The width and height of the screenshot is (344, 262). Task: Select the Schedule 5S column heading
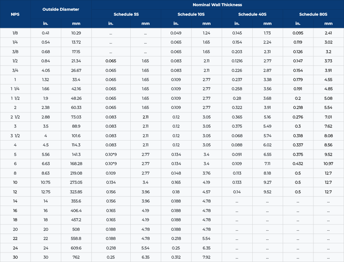[126, 14]
